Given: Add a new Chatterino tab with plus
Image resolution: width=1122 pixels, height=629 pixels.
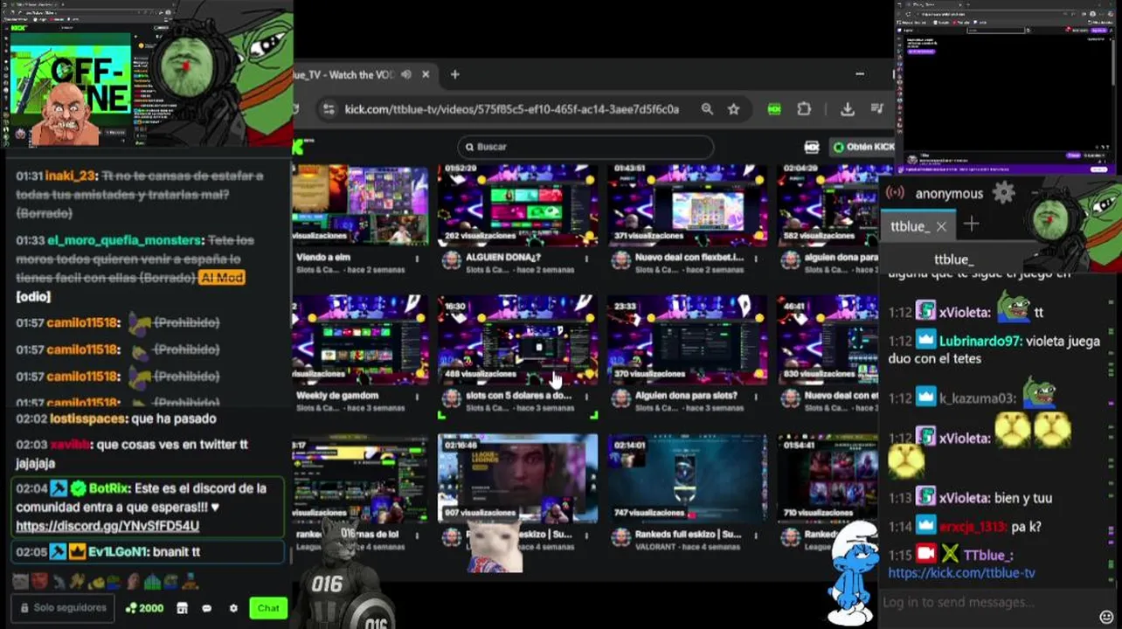Looking at the screenshot, I should coord(972,225).
